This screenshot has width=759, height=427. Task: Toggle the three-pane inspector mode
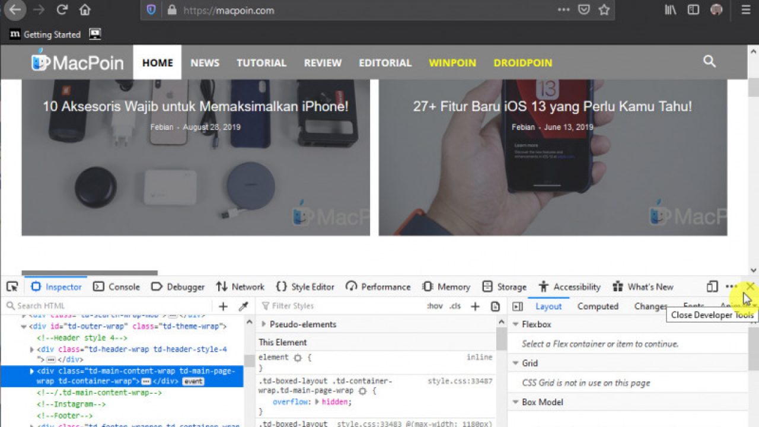tap(517, 306)
